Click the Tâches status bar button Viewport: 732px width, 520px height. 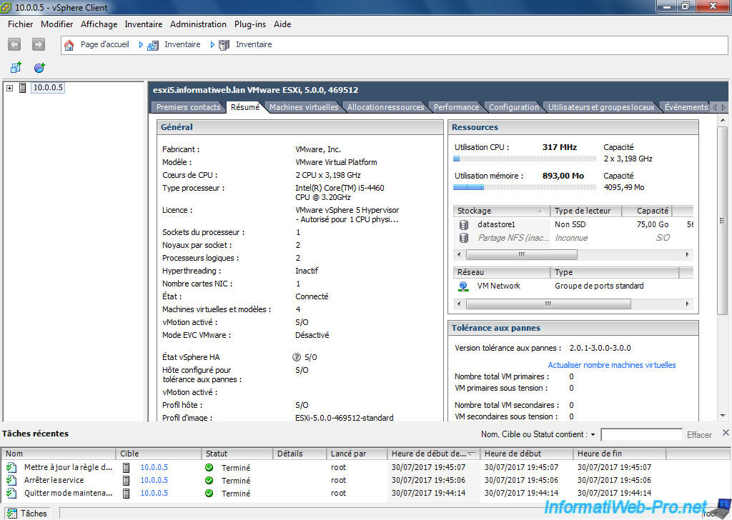[27, 514]
